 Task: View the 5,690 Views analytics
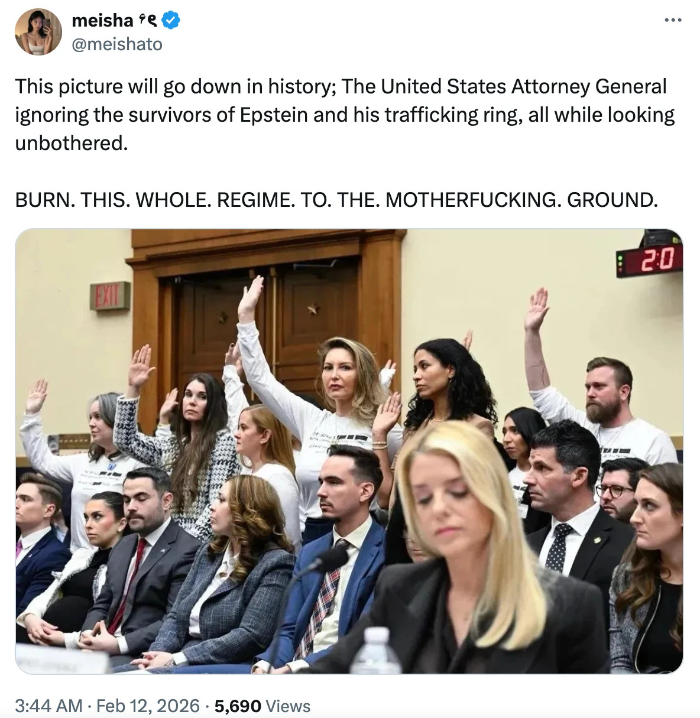coord(262,705)
